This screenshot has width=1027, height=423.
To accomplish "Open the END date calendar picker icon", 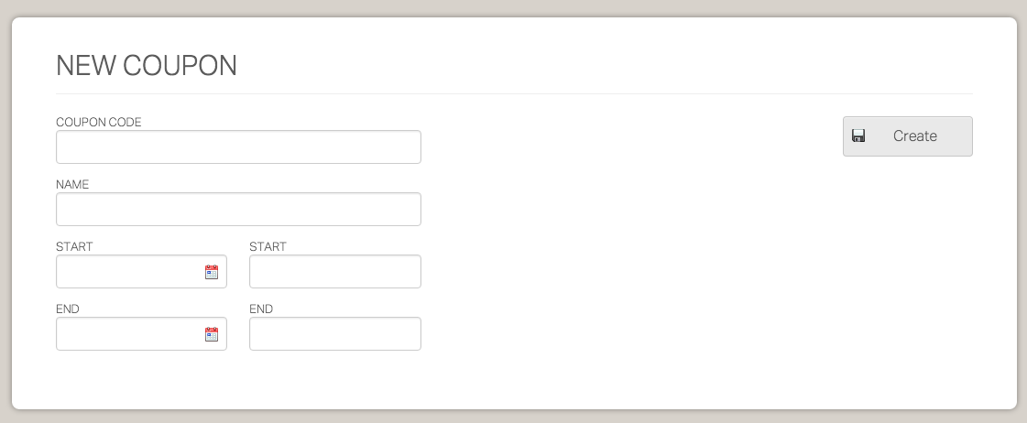I will 212,334.
